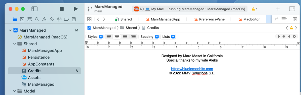Open the debug navigator

tap(59, 19)
